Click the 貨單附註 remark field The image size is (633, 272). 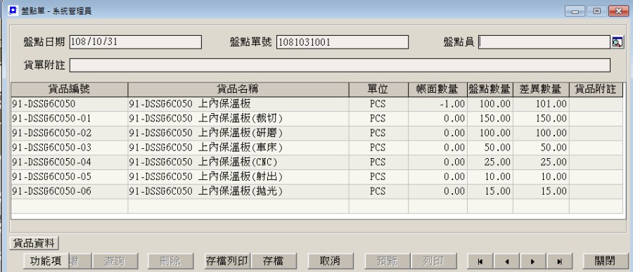340,65
